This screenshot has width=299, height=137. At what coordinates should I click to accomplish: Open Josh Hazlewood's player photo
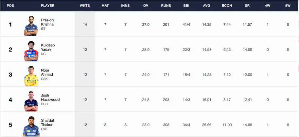31,101
